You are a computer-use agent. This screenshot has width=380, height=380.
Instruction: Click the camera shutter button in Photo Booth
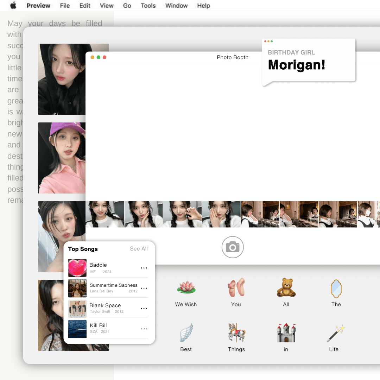point(233,247)
